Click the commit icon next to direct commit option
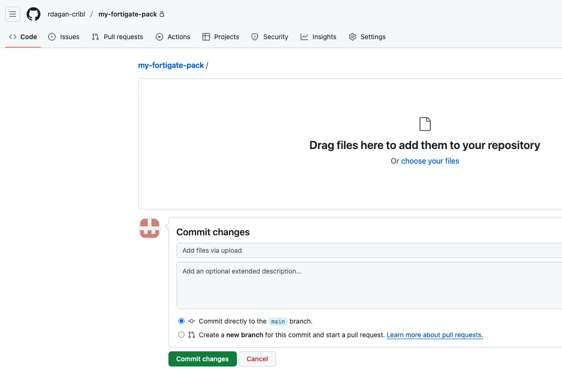Viewport: 562px width, 374px height. tap(192, 321)
